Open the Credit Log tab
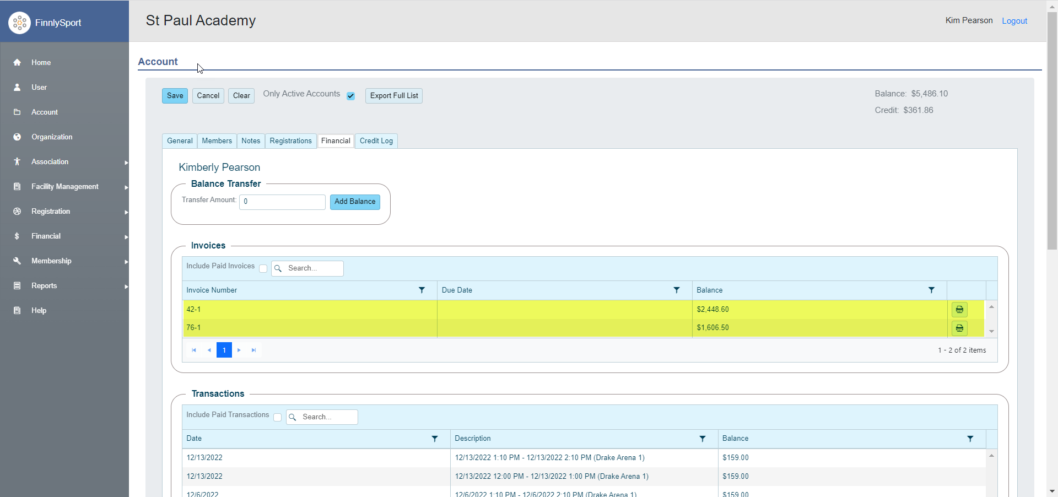This screenshot has width=1058, height=497. (376, 141)
